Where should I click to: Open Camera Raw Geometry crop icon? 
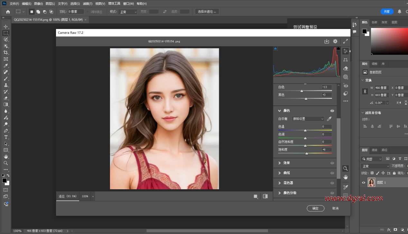346,60
